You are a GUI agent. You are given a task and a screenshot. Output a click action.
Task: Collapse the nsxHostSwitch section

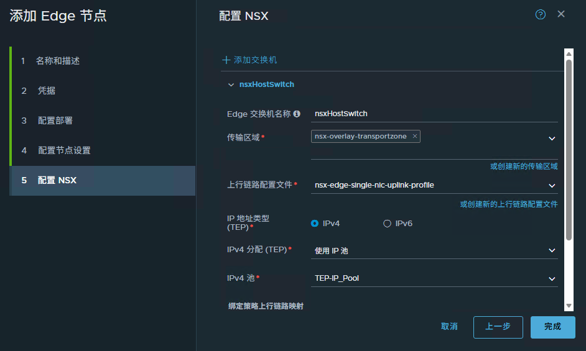pos(231,84)
